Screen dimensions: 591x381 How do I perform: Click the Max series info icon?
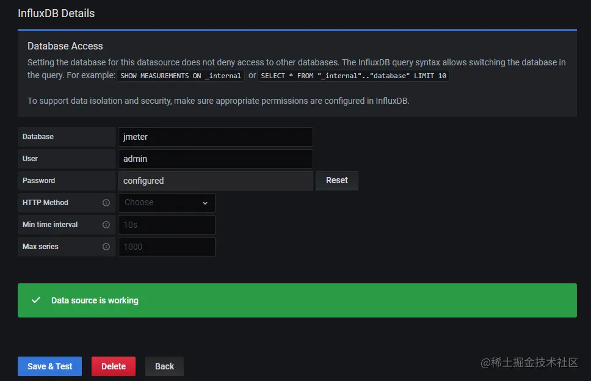106,247
